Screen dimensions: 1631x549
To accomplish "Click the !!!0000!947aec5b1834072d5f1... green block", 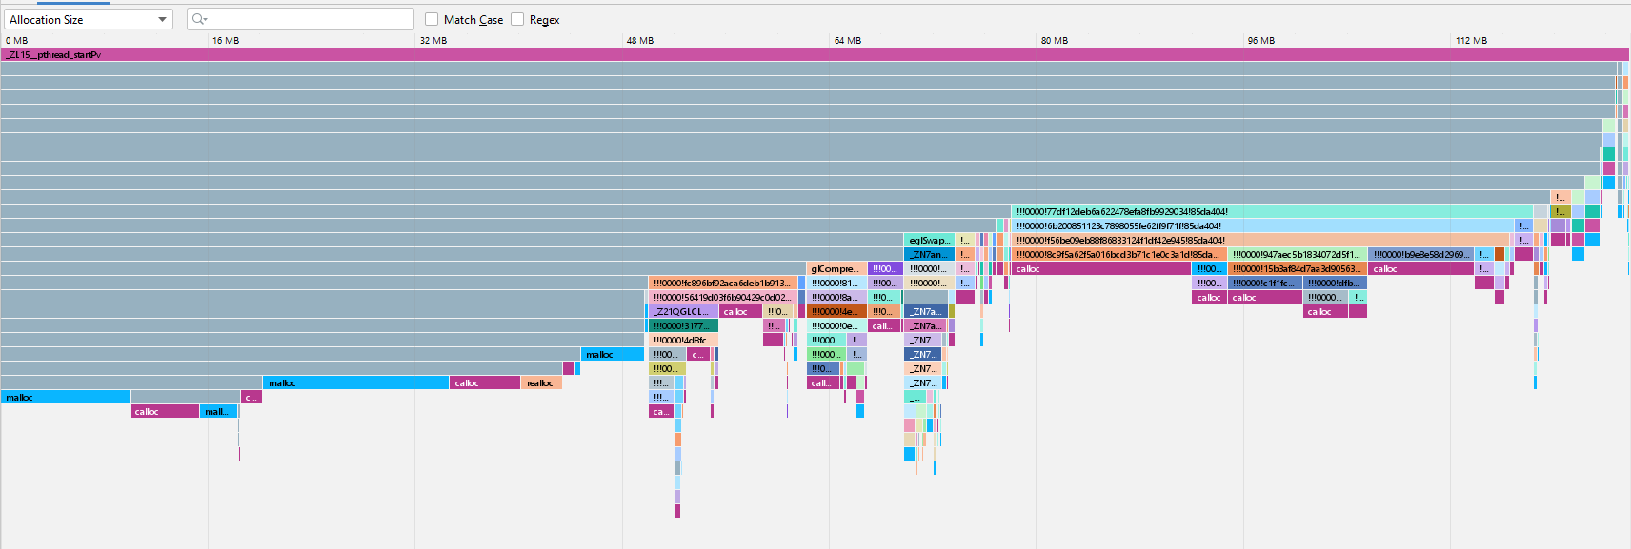I will [x=1297, y=255].
